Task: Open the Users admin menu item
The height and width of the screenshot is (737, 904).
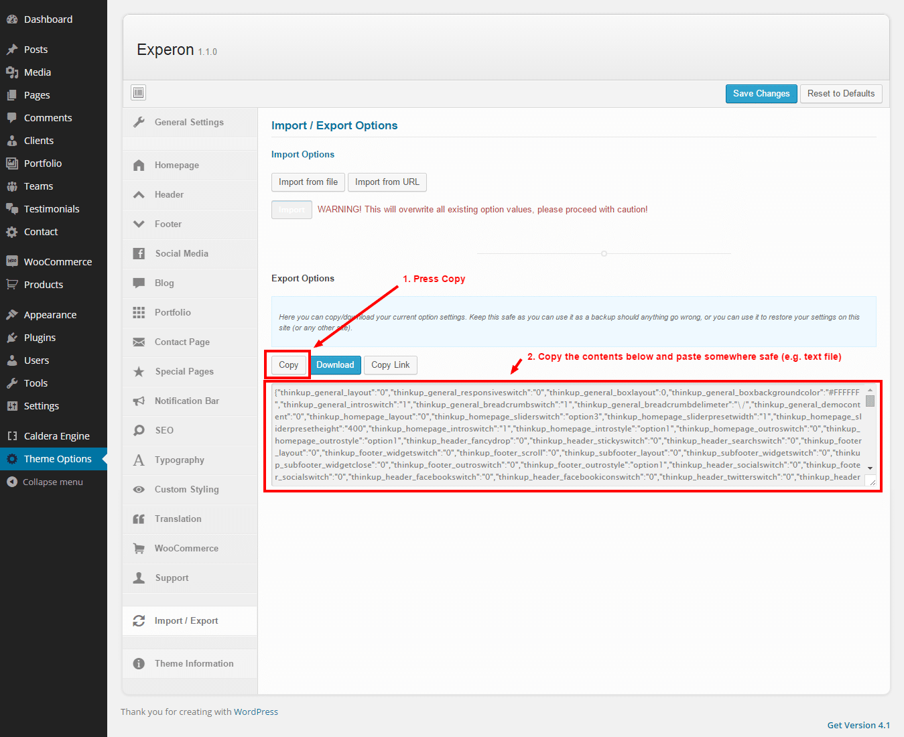Action: pos(54,360)
